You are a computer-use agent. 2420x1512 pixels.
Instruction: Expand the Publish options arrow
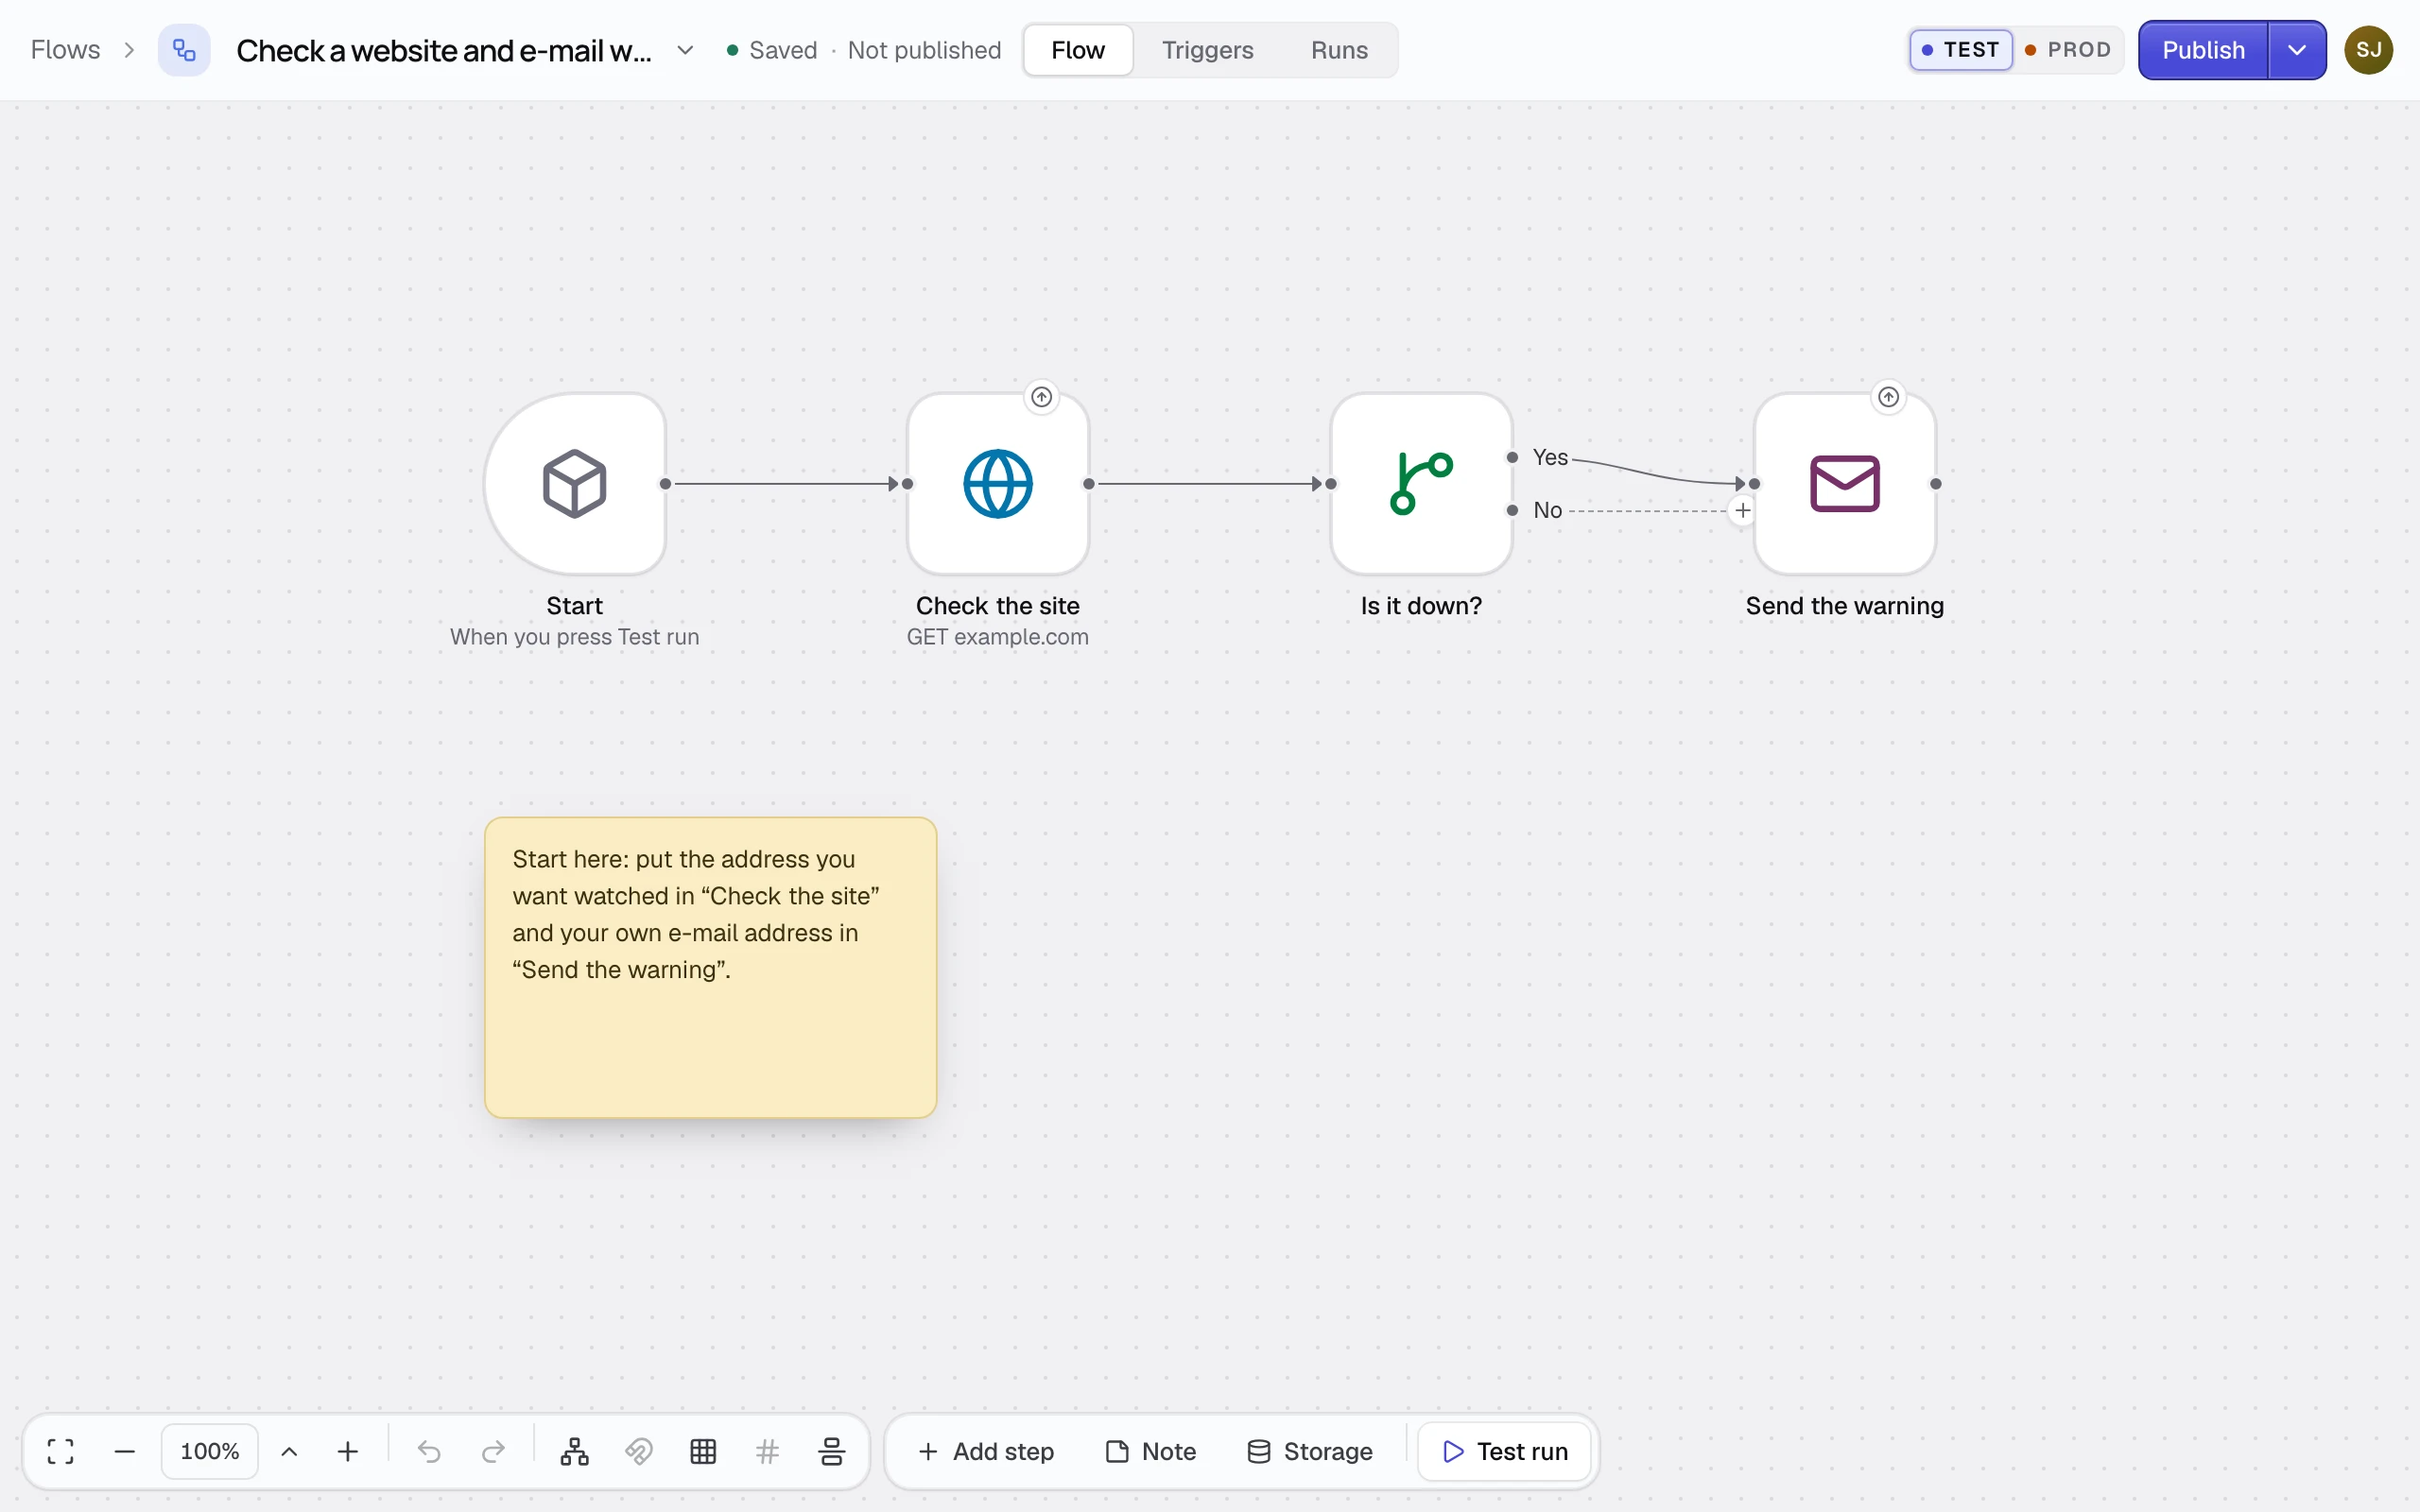coord(2297,50)
